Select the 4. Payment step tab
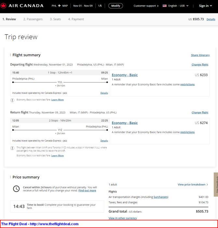The width and height of the screenshot is (218, 228). (x=76, y=19)
